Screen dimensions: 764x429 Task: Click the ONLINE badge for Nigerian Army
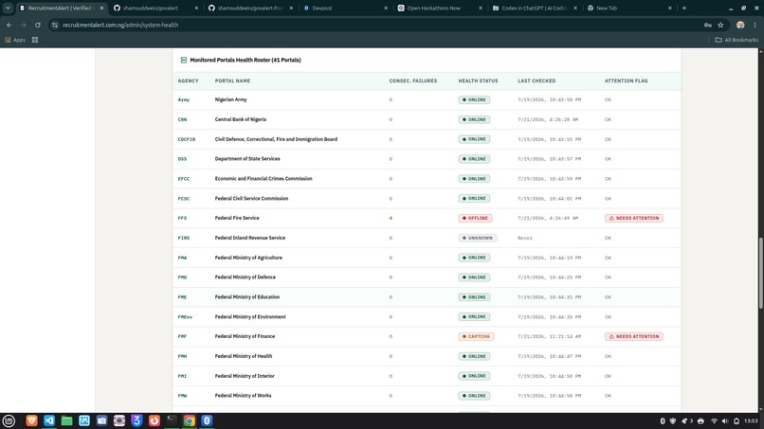pyautogui.click(x=474, y=99)
